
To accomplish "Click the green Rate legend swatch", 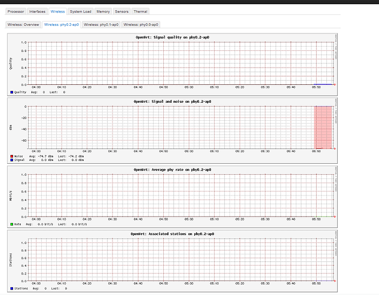I will click(11, 224).
